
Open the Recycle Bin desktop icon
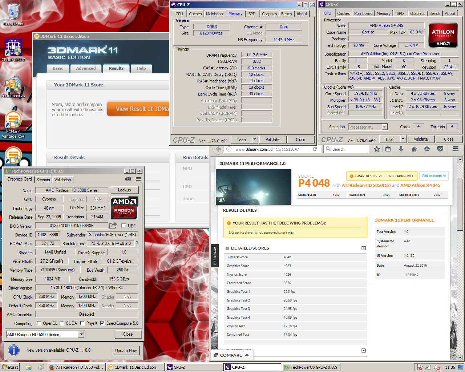(13, 15)
